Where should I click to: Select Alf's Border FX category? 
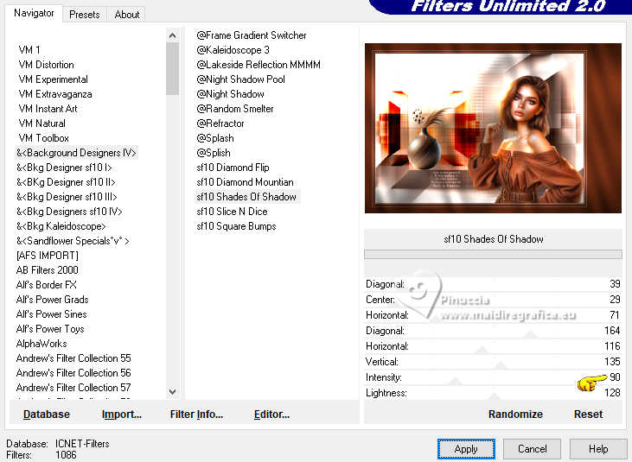[x=47, y=285]
